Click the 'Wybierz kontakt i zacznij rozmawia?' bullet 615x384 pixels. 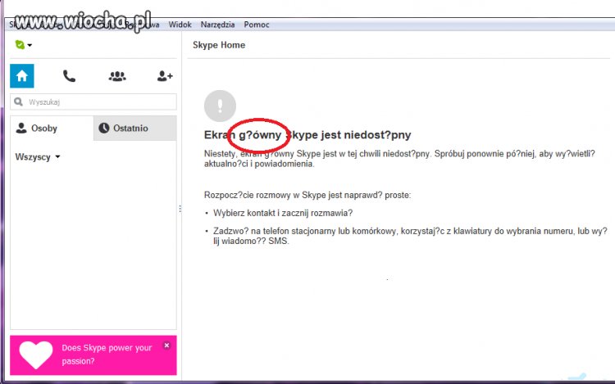(x=283, y=213)
